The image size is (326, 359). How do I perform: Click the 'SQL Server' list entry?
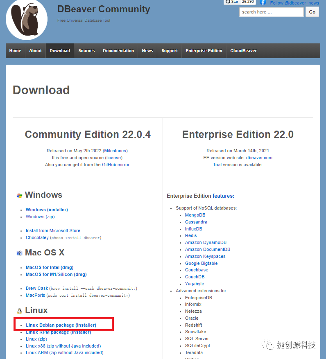197,339
